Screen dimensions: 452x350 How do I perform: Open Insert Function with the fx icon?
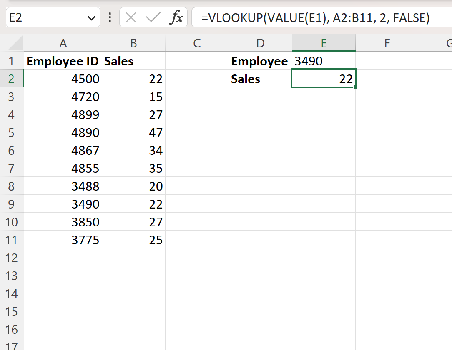coord(176,17)
